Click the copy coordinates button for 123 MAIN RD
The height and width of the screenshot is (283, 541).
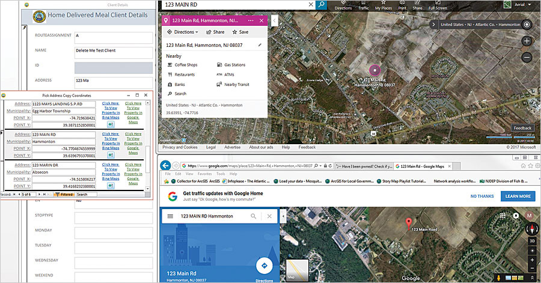111,155
